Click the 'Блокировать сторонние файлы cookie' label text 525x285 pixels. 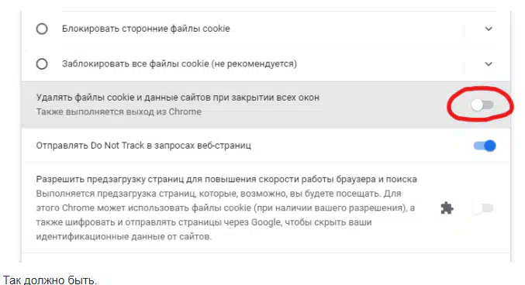[x=146, y=29]
